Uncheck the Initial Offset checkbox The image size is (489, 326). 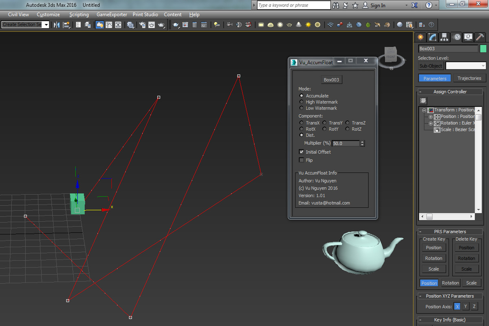pos(302,152)
